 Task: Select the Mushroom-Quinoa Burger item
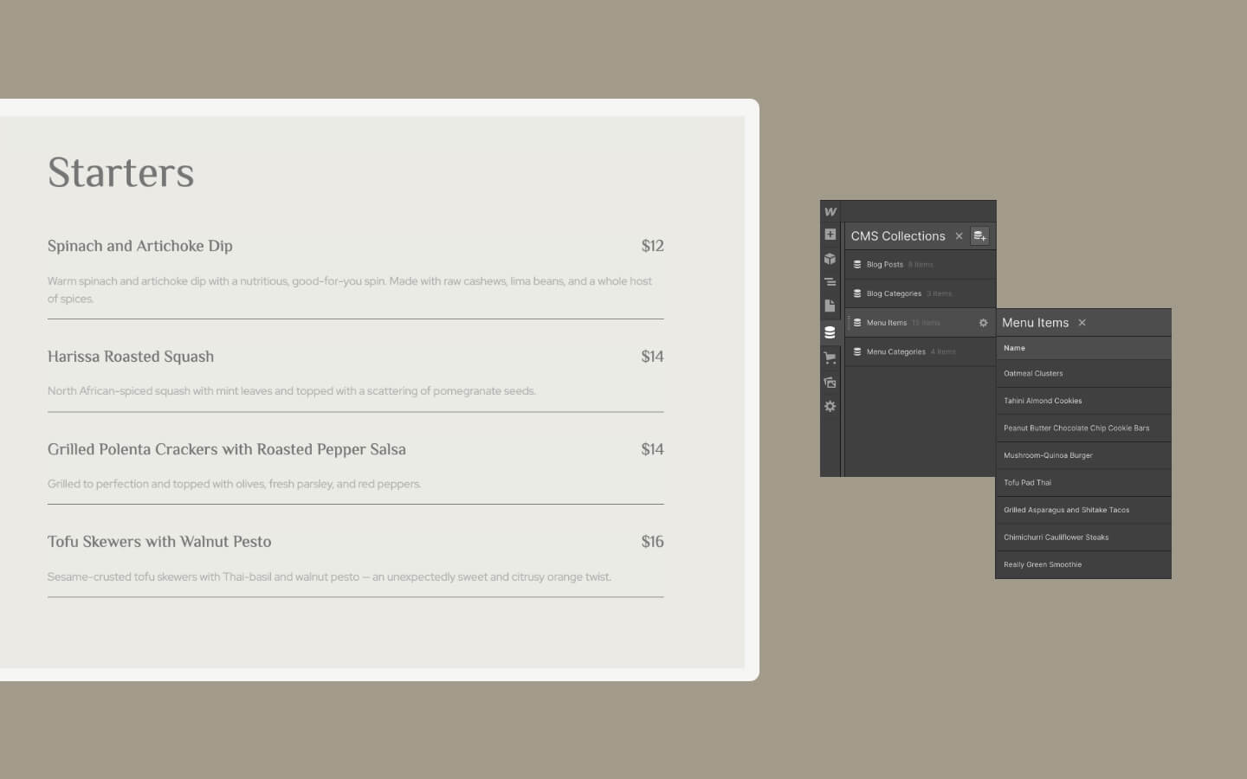click(1048, 455)
